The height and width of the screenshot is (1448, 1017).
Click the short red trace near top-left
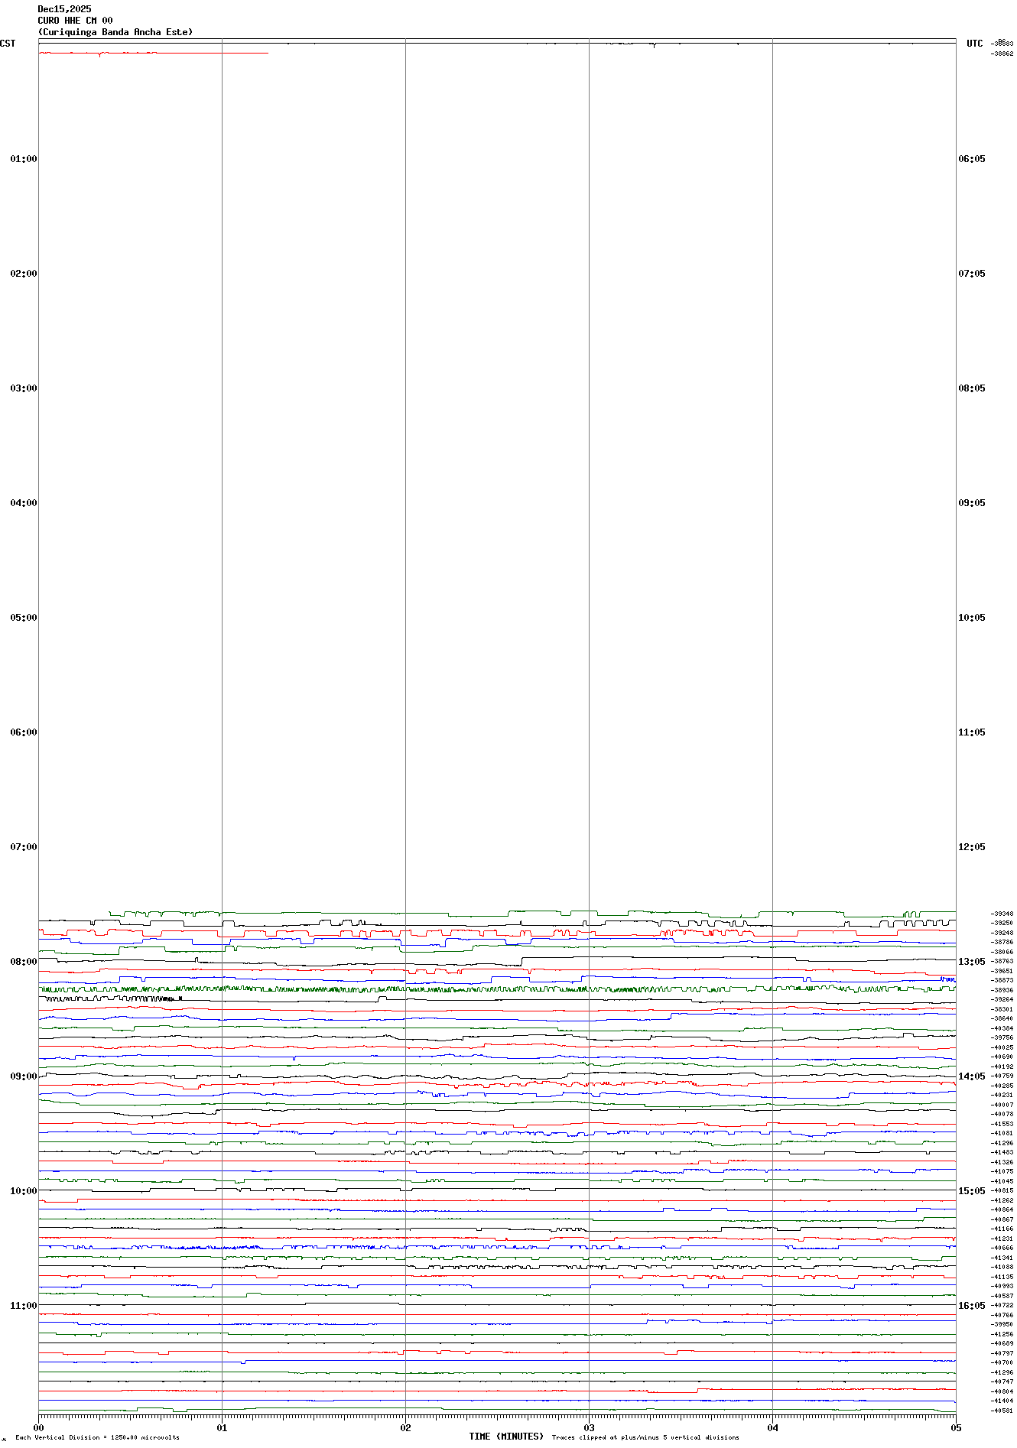point(153,53)
